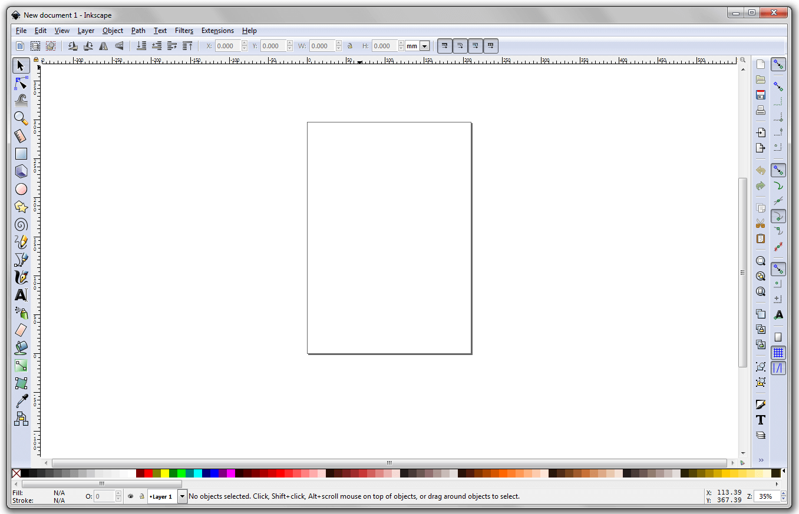
Task: Click width W spinner arrows
Action: pyautogui.click(x=339, y=46)
